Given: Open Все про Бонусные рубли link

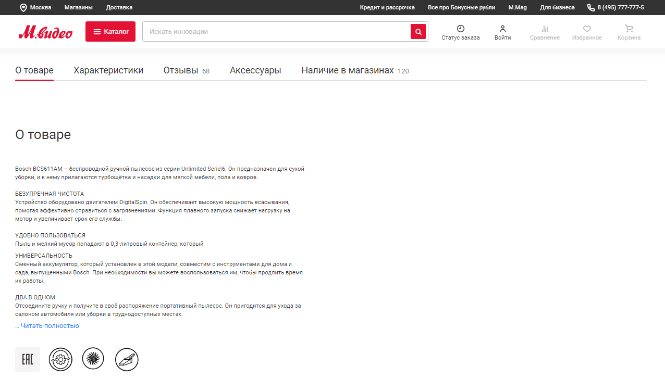Looking at the screenshot, I should (462, 7).
